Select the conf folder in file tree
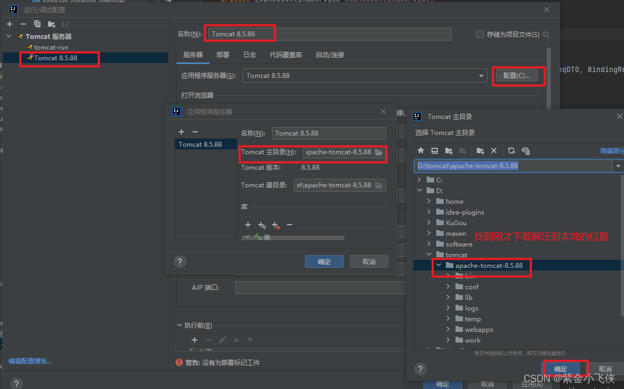 [471, 287]
